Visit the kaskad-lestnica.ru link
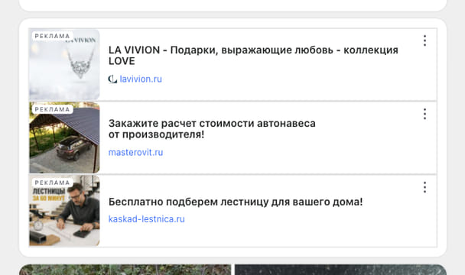 pyautogui.click(x=147, y=219)
